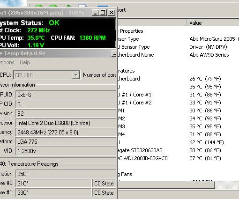Viewport: 239px width, 199px height.
Task: Click the horizontal scrollbar thumb in sensor window
Action: [166, 185]
